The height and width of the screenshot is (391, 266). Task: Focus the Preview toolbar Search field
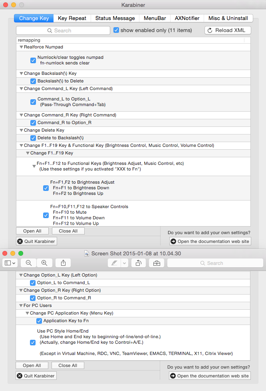[215, 263]
